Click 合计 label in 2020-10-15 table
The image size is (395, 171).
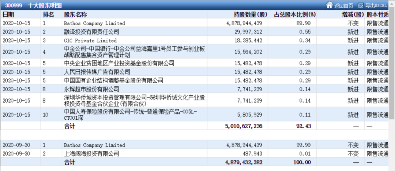point(70,126)
